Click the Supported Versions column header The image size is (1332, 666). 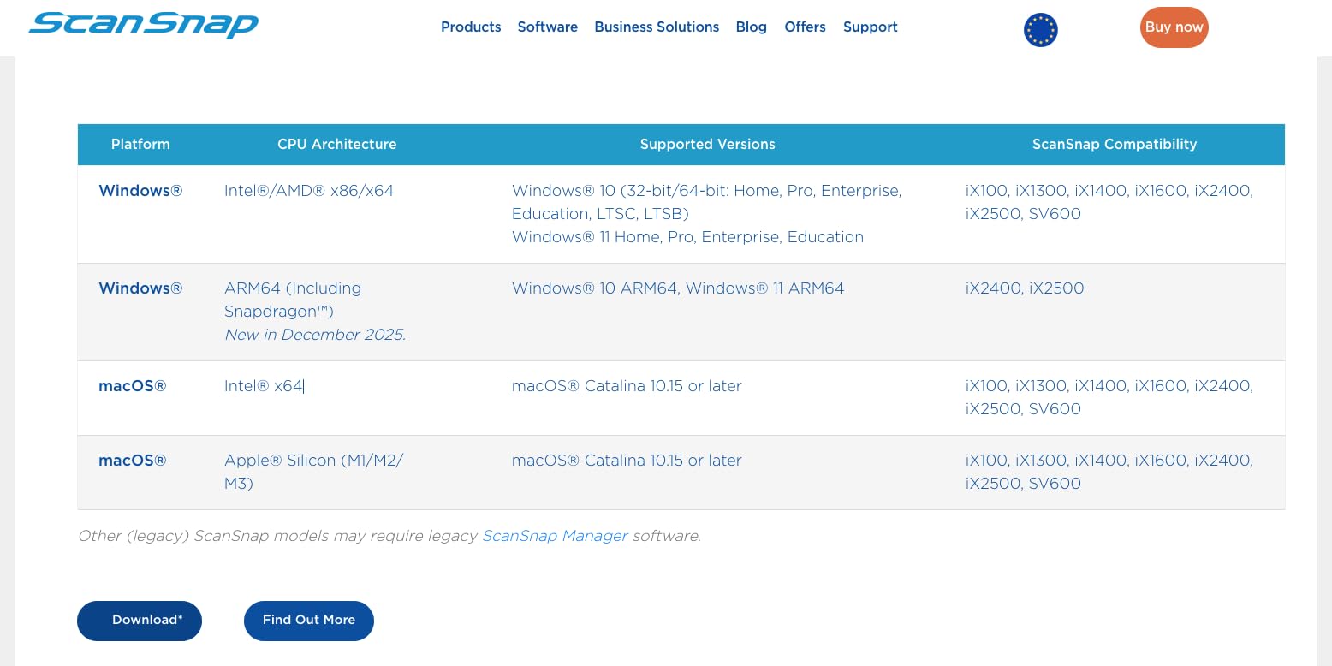click(x=708, y=144)
